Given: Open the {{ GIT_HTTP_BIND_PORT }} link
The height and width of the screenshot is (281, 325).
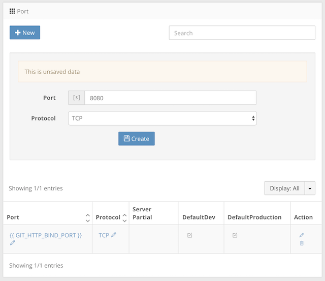Looking at the screenshot, I should click(x=46, y=235).
